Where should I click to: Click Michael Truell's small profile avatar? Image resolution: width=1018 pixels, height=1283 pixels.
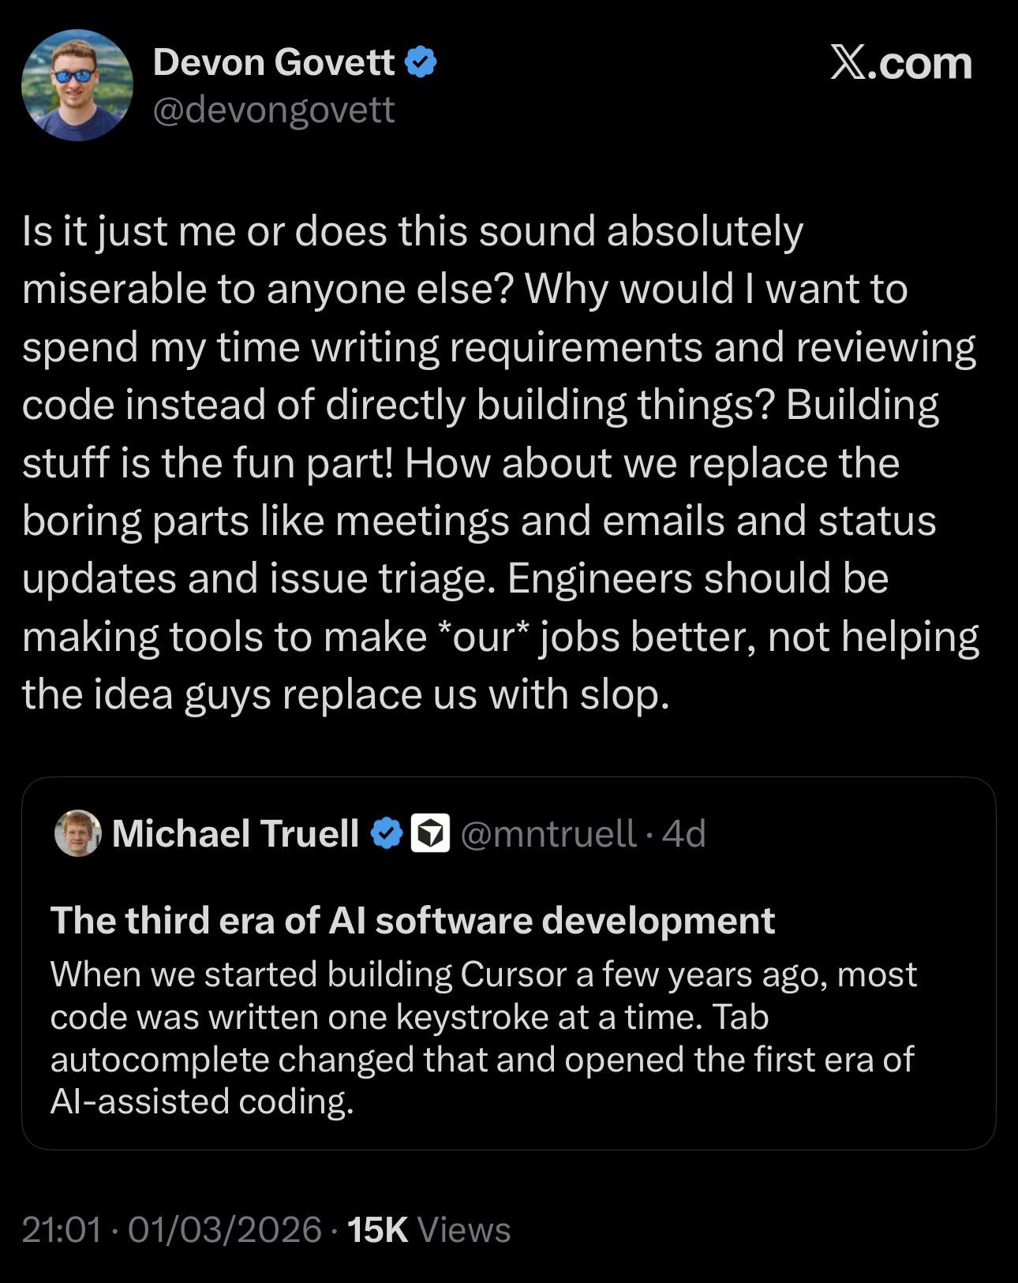click(x=77, y=833)
